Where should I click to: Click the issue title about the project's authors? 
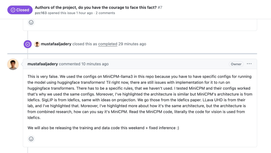pos(96,8)
